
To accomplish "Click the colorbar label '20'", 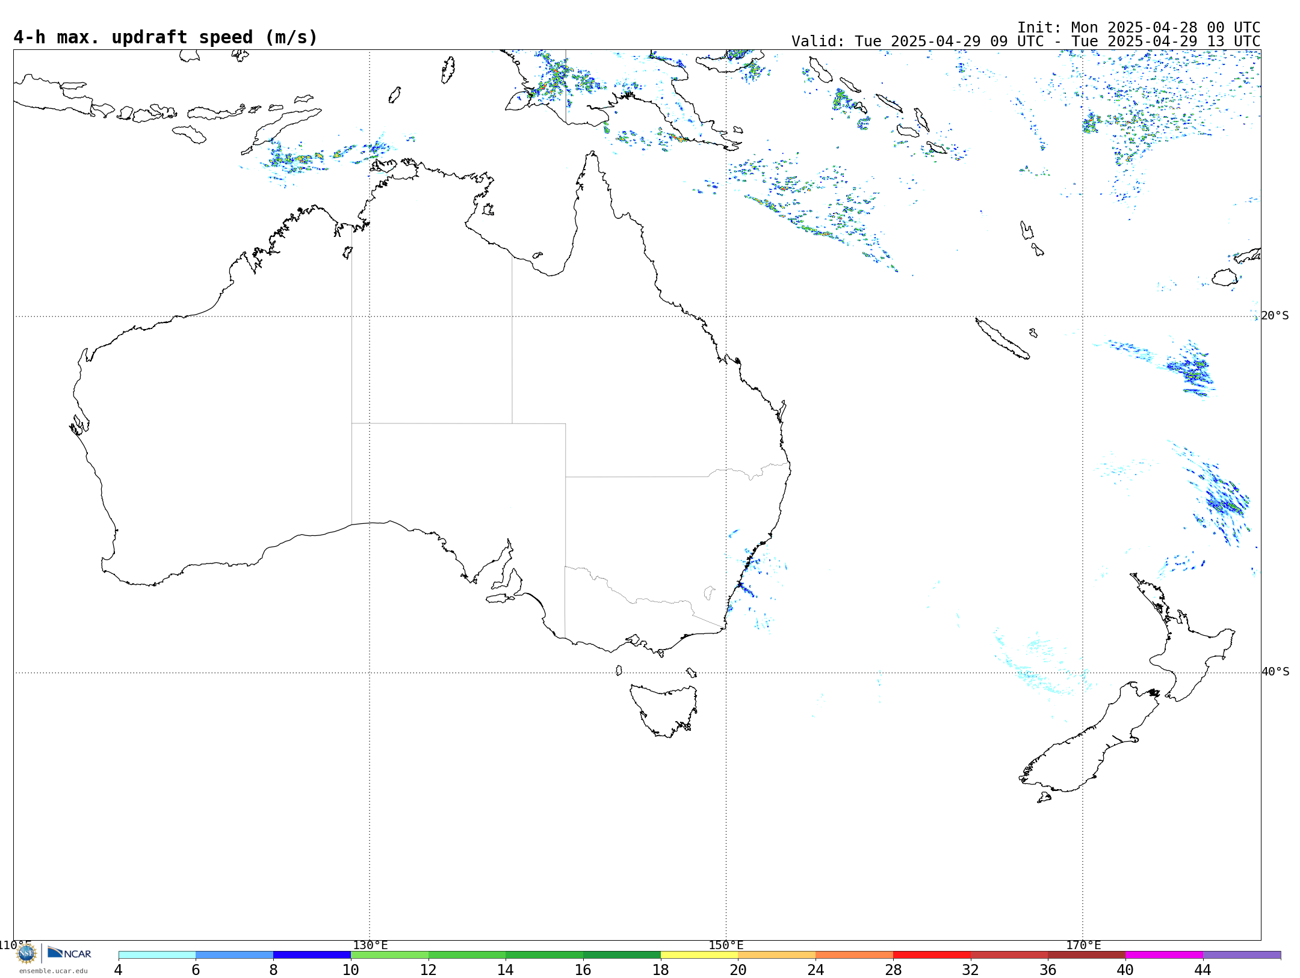I will 738,970.
